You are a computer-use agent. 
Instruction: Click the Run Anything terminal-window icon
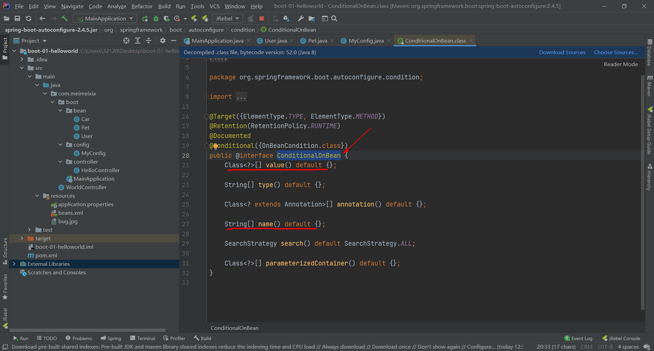point(325,18)
